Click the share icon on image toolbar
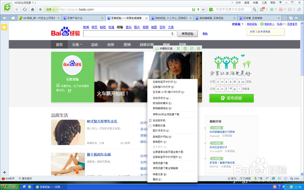Screen dimensions: 304x190 [192, 48]
